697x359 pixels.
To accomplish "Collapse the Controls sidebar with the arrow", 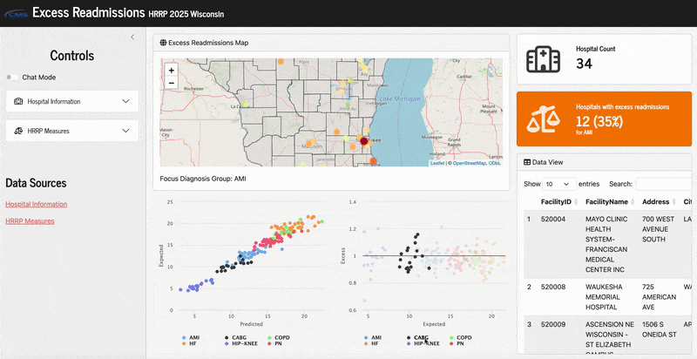I will (x=132, y=37).
